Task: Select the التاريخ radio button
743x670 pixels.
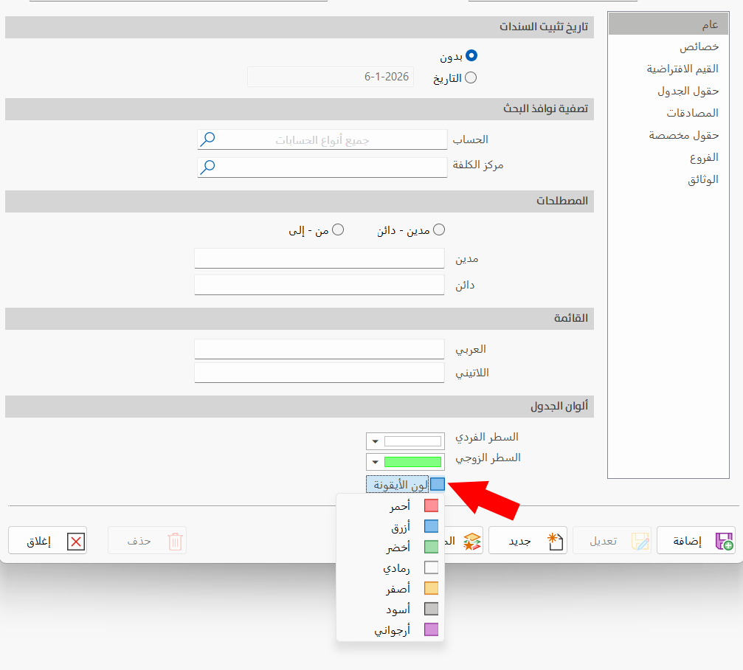Action: click(x=471, y=77)
